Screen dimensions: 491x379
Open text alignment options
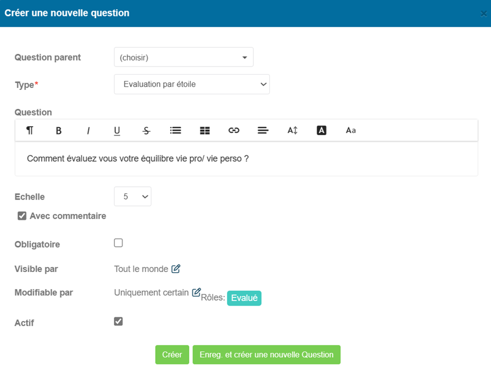pos(263,130)
